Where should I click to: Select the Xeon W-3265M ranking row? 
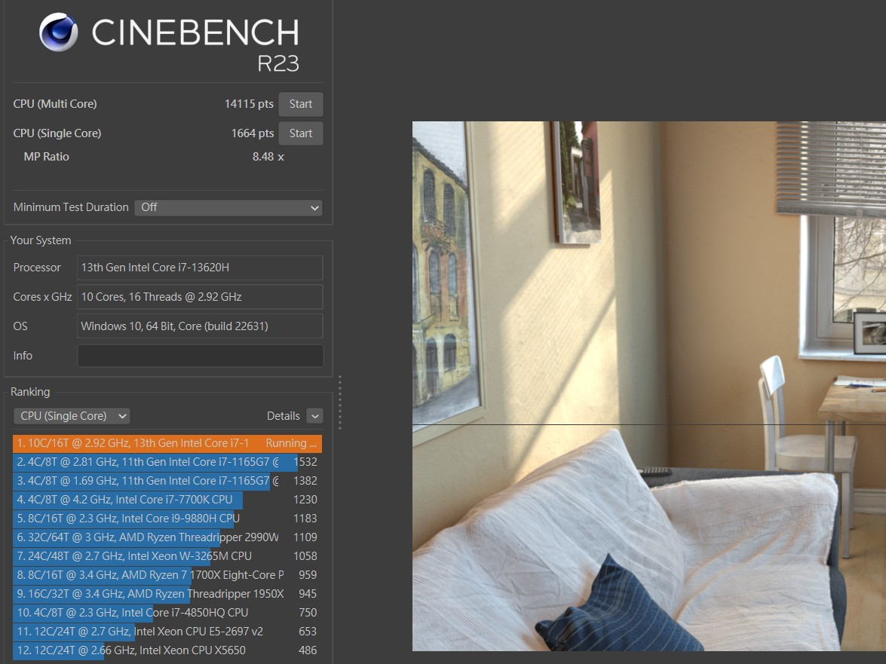(167, 556)
